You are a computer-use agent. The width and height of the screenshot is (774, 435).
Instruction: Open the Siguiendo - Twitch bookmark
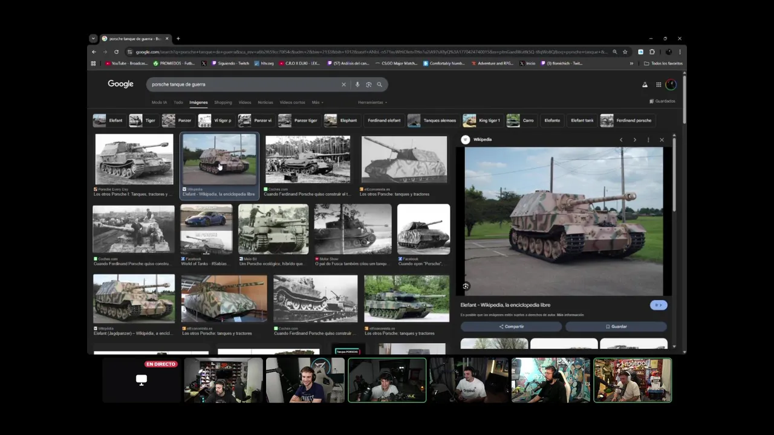click(230, 63)
